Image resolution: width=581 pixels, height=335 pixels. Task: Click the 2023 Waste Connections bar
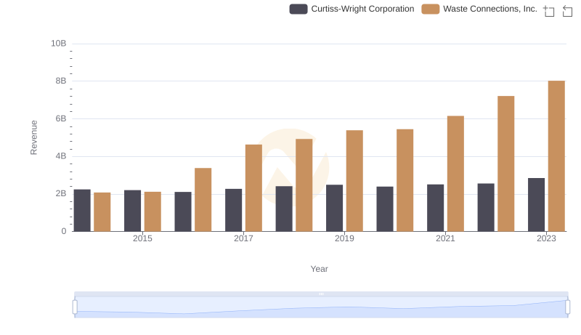[x=556, y=156]
